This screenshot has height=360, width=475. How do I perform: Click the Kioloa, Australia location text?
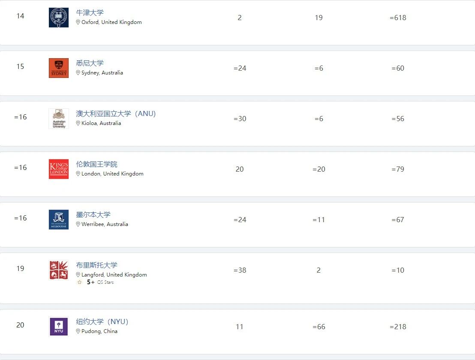click(101, 123)
